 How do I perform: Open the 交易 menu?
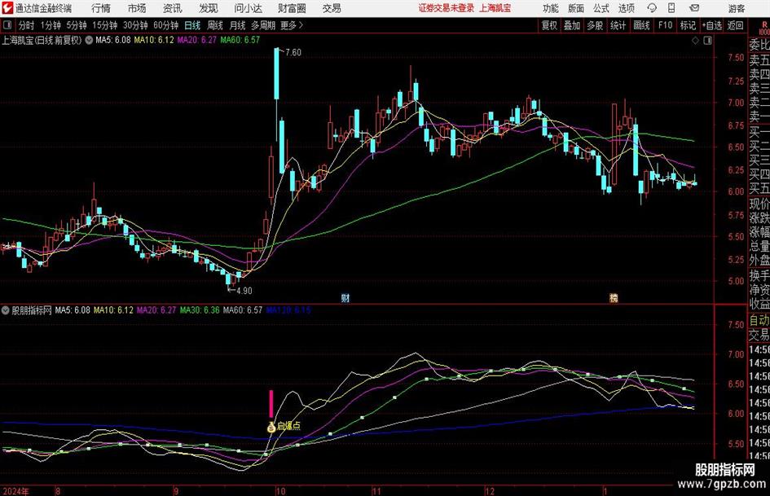click(332, 8)
